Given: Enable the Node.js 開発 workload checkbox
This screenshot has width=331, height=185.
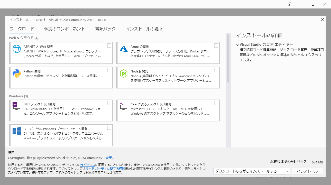Looking at the screenshot, I should [216, 70].
